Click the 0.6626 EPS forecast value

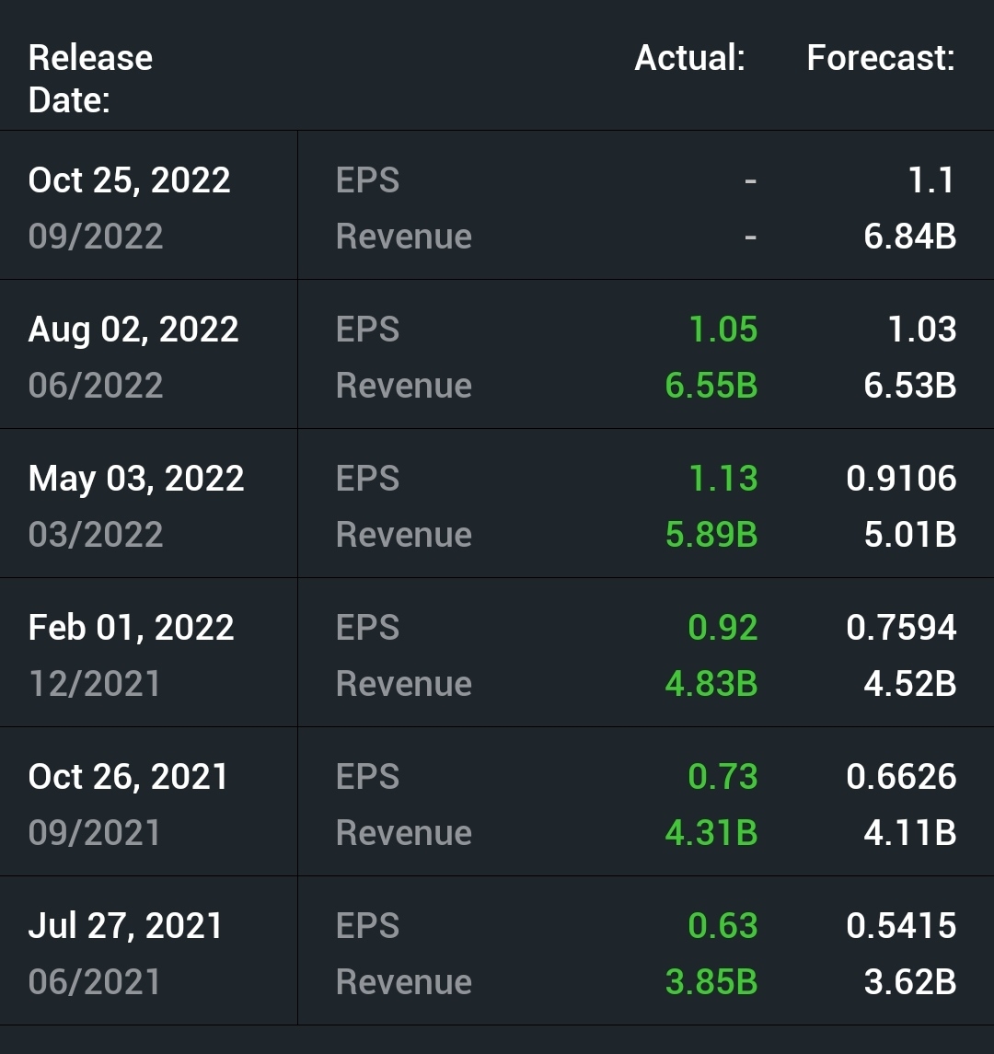901,777
